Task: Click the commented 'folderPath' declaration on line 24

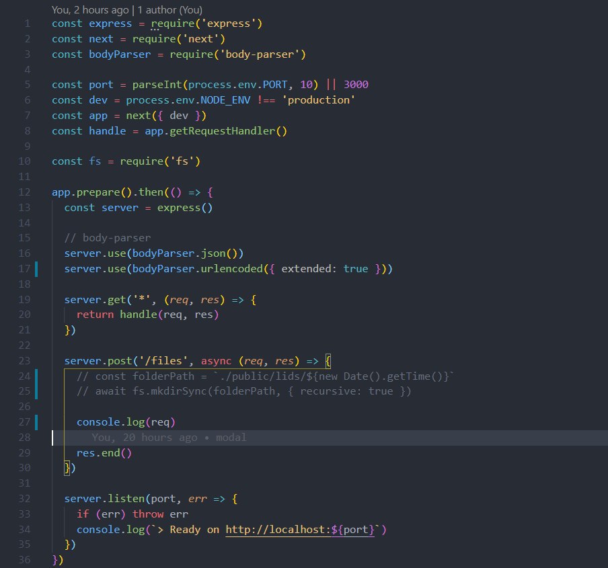Action: click(x=163, y=376)
